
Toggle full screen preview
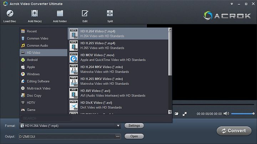pyautogui.click(x=185, y=114)
